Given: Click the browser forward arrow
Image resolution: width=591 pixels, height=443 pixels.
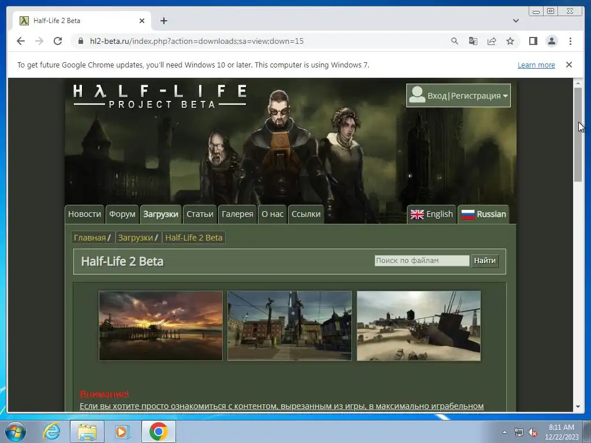Looking at the screenshot, I should pyautogui.click(x=39, y=41).
